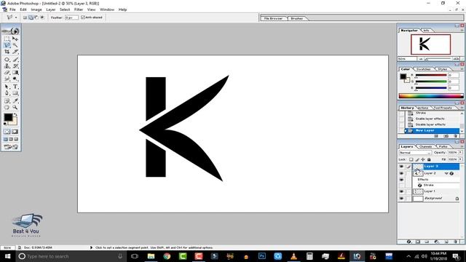Viewport: 466px width, 262px height.
Task: Hide Layer 2 visibility eye
Action: click(x=401, y=173)
